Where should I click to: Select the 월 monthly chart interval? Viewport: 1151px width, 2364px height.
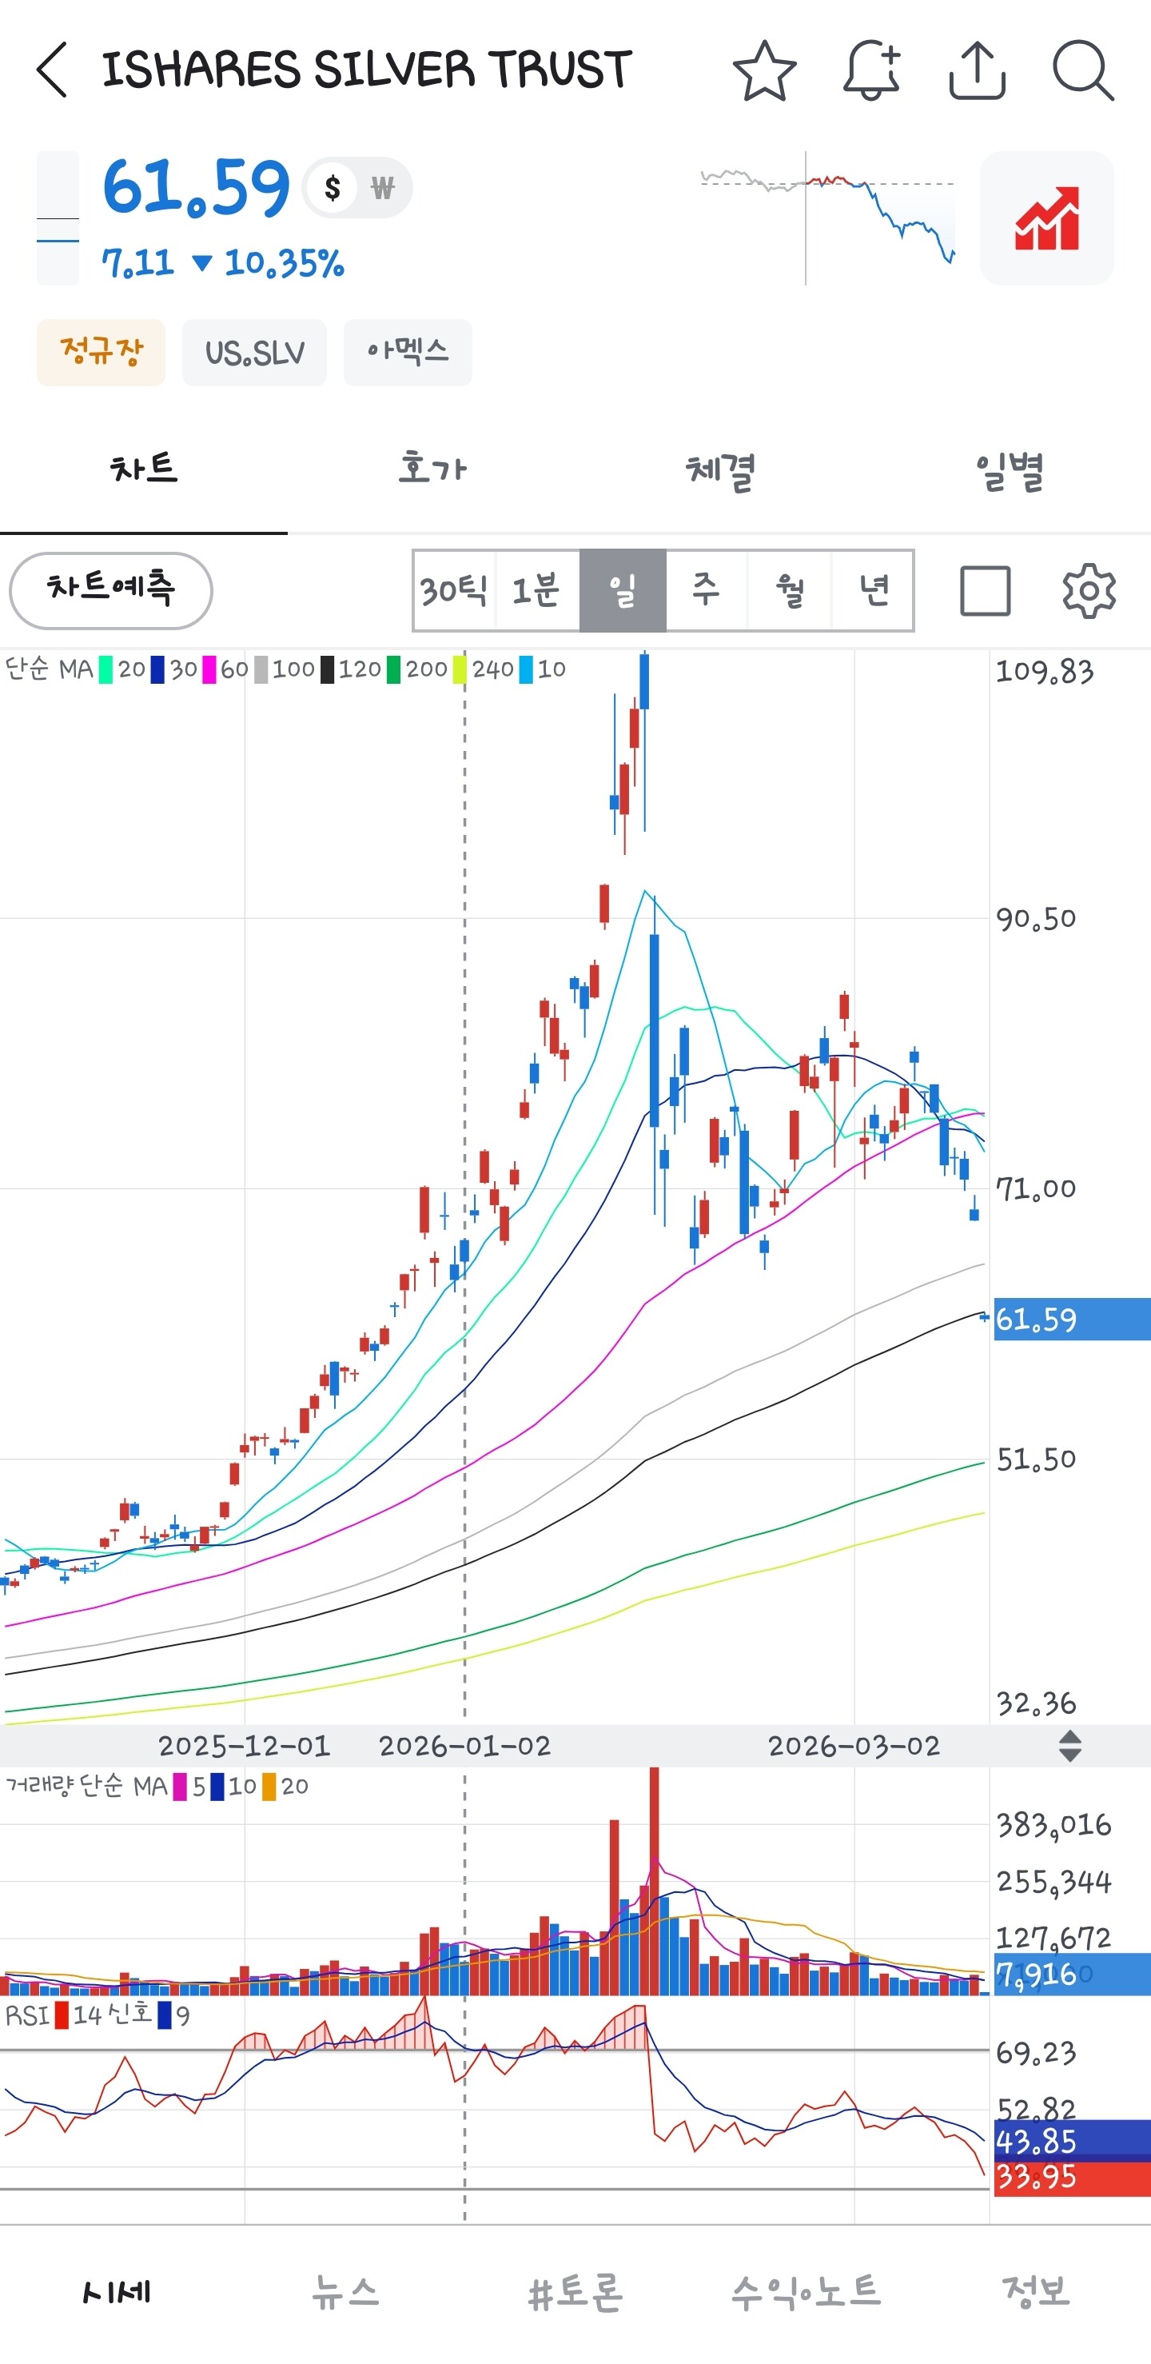click(x=790, y=590)
